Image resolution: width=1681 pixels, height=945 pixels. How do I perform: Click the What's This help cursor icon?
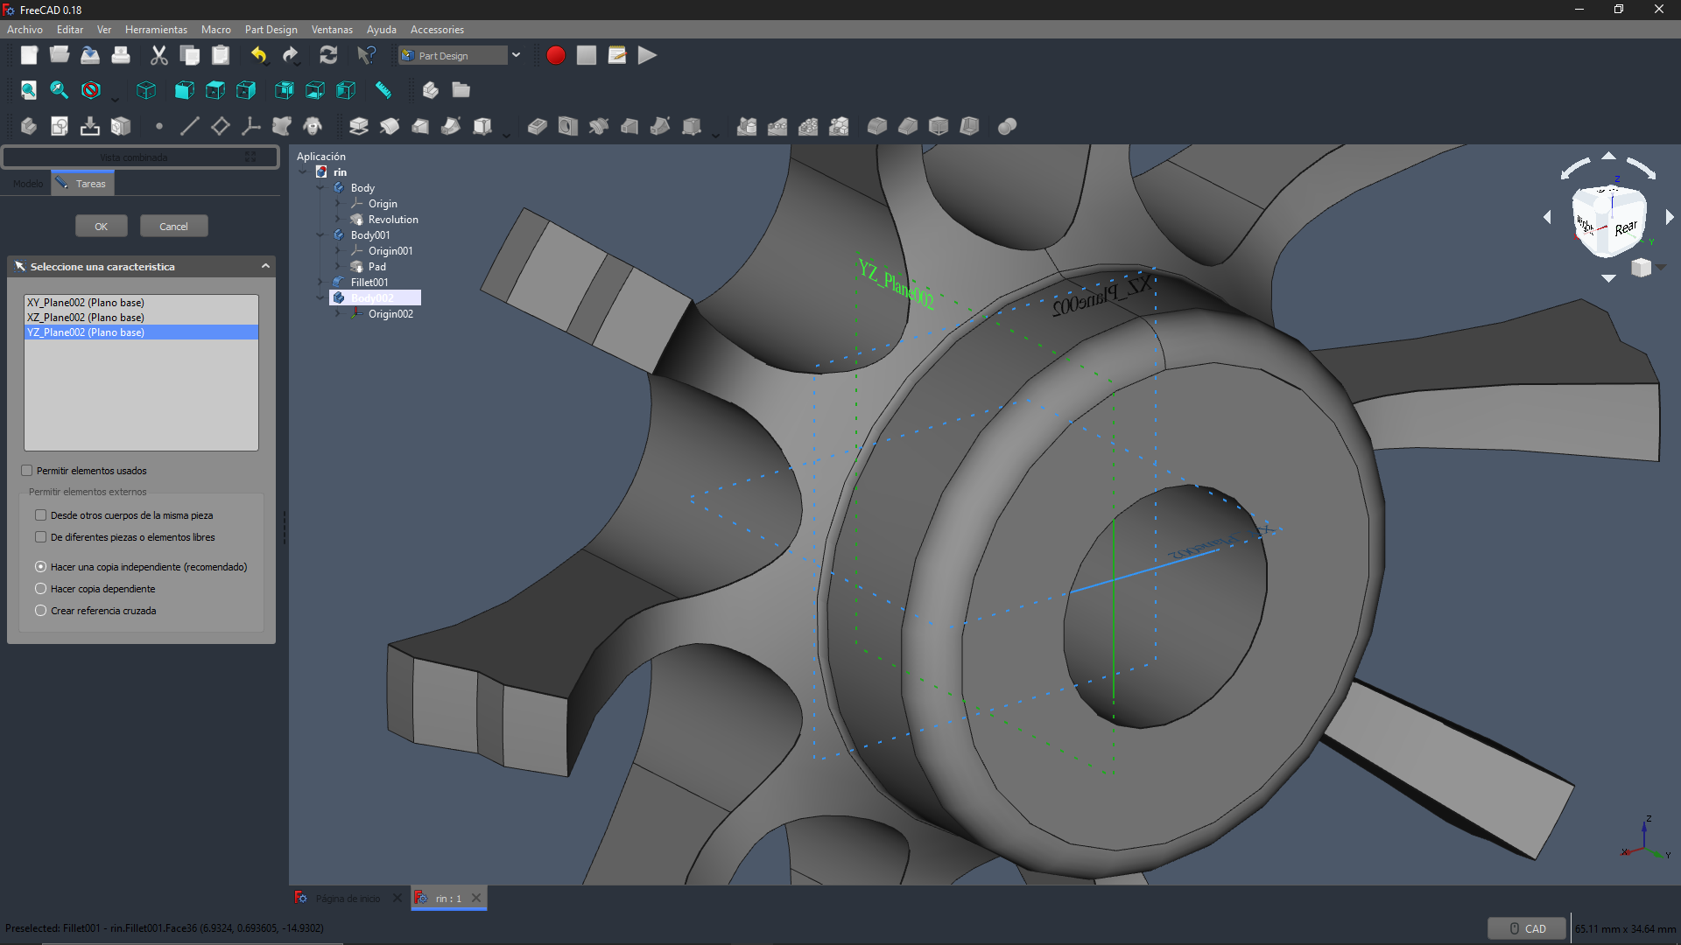[366, 56]
